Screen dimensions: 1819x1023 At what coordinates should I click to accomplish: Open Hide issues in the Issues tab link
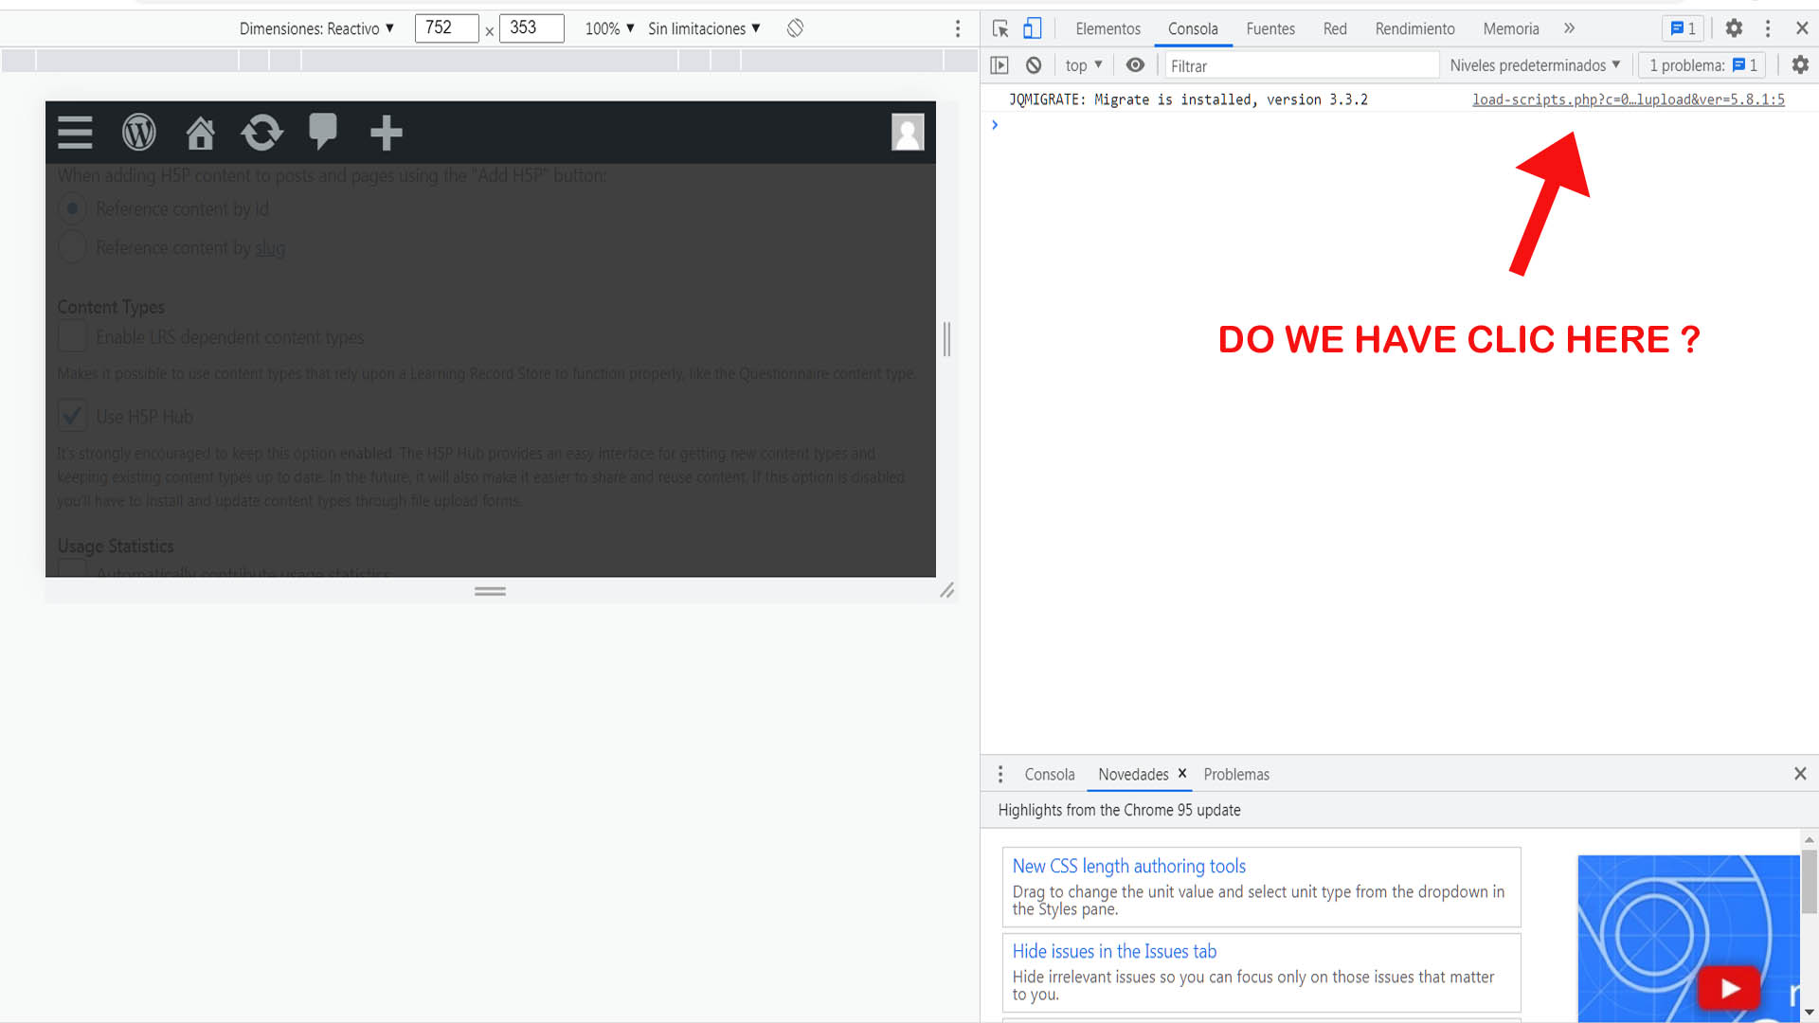tap(1114, 951)
